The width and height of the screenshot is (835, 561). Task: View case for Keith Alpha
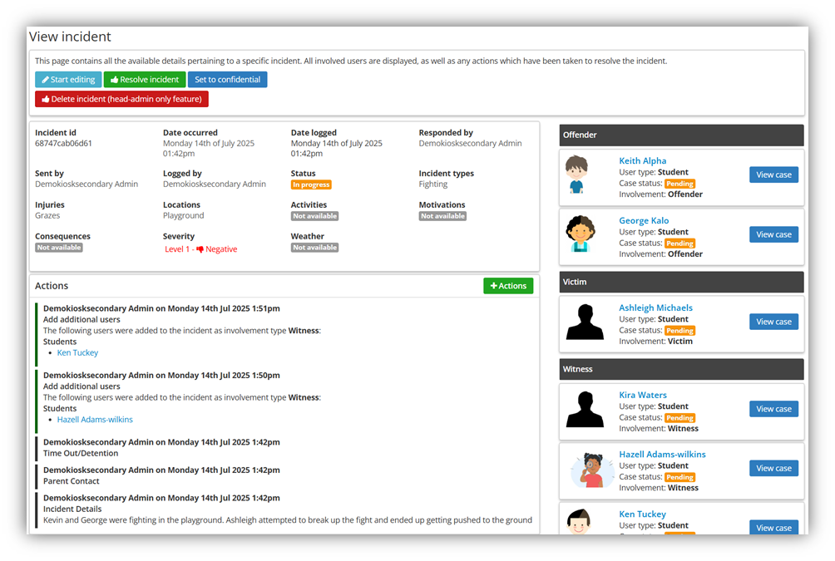click(773, 175)
